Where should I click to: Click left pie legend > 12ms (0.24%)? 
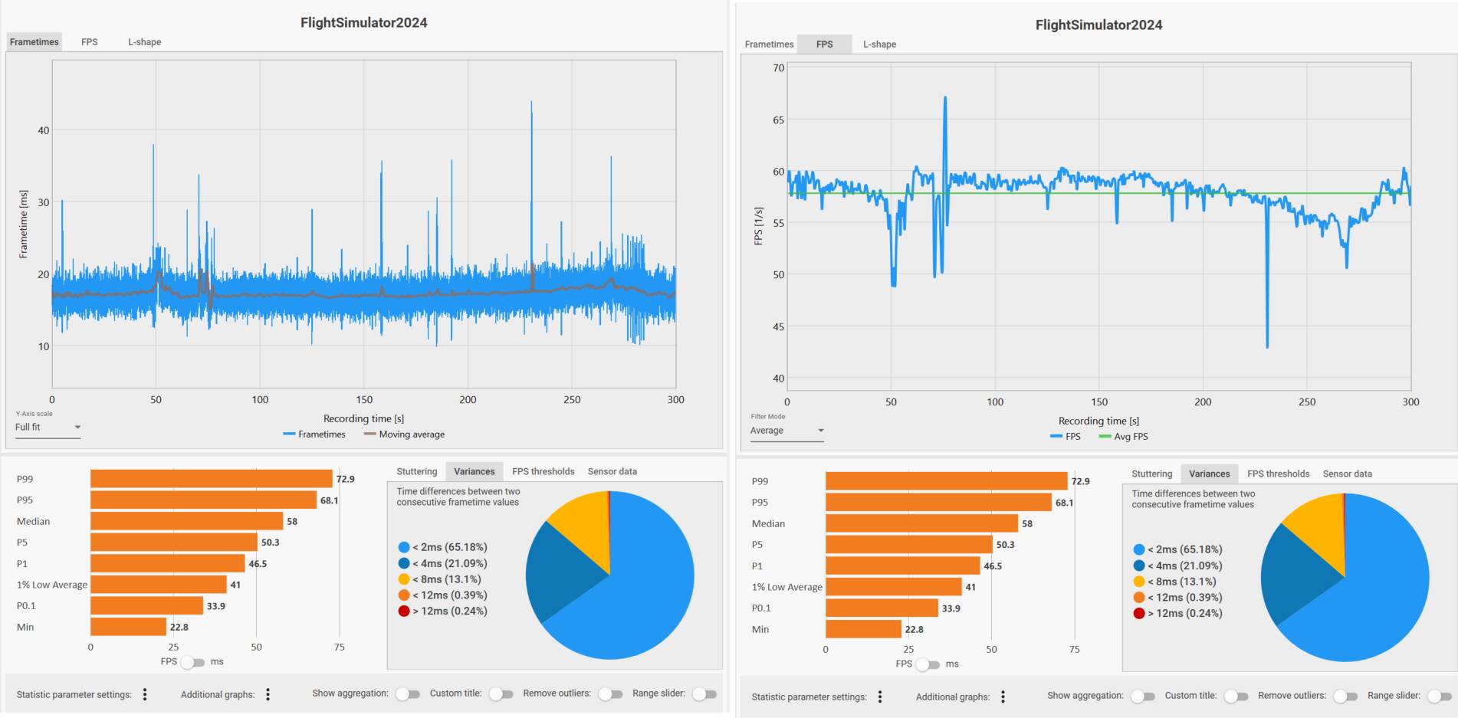click(442, 611)
